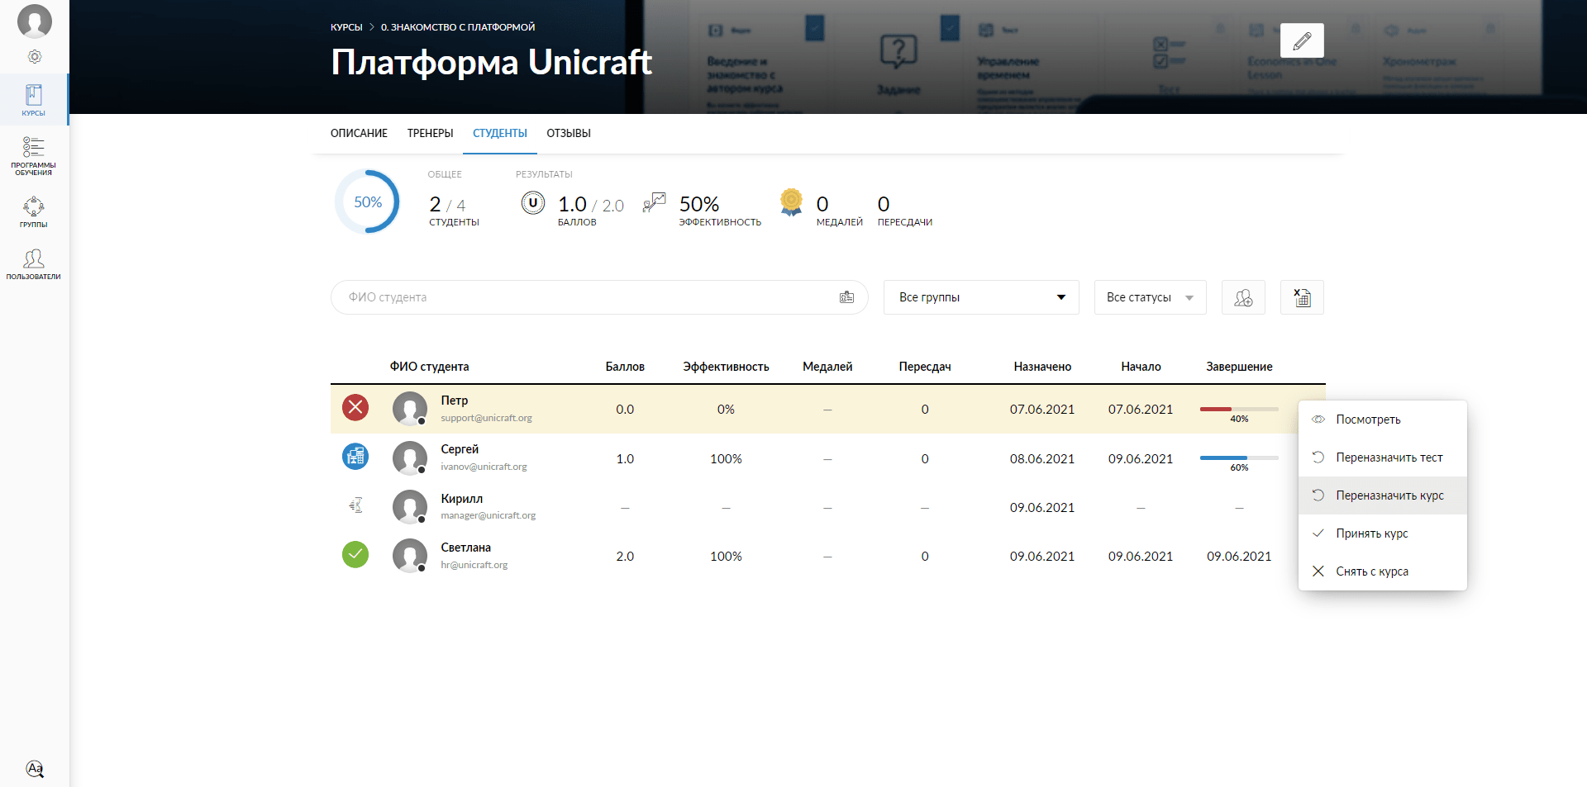This screenshot has height=787, width=1587.
Task: Export student list to Excel
Action: pos(1302,297)
